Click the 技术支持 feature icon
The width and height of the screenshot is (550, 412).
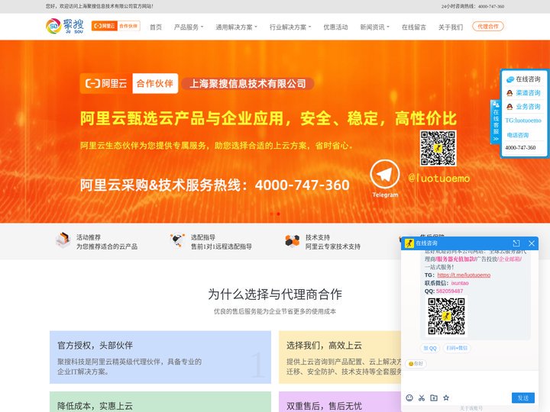[x=292, y=241]
